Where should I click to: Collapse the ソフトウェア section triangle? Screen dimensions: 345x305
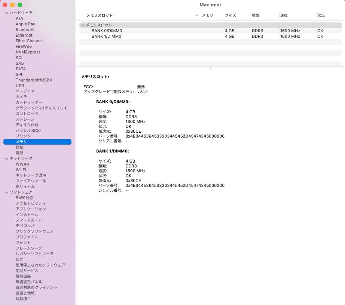pos(6,192)
